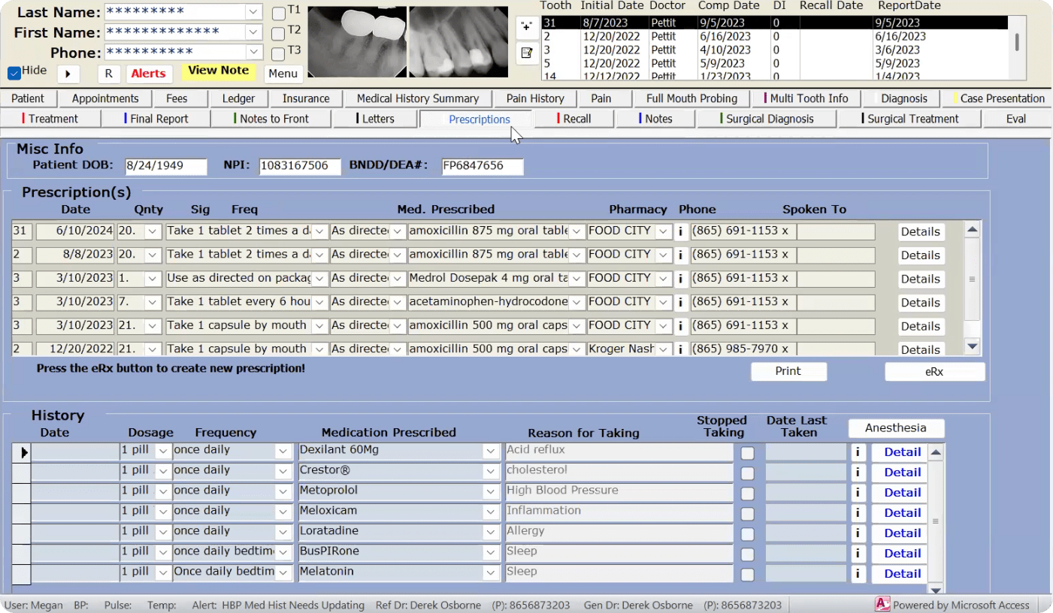The image size is (1053, 613).
Task: Open pharmacy dropdown on Medrol Dosepak row
Action: tap(663, 279)
